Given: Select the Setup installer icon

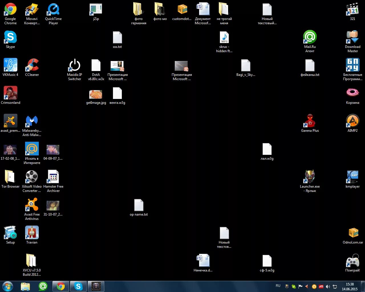Looking at the screenshot, I should pos(11,235).
